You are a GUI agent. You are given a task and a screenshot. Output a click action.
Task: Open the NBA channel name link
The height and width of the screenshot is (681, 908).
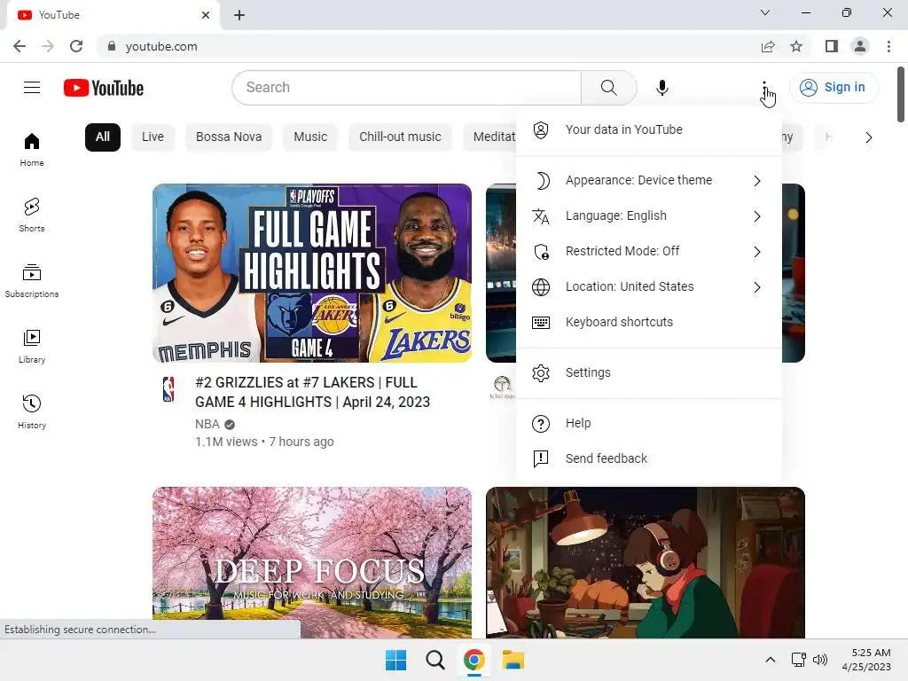207,425
